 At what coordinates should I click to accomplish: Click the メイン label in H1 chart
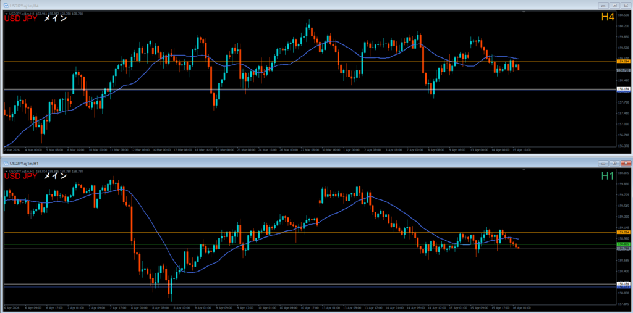point(55,176)
